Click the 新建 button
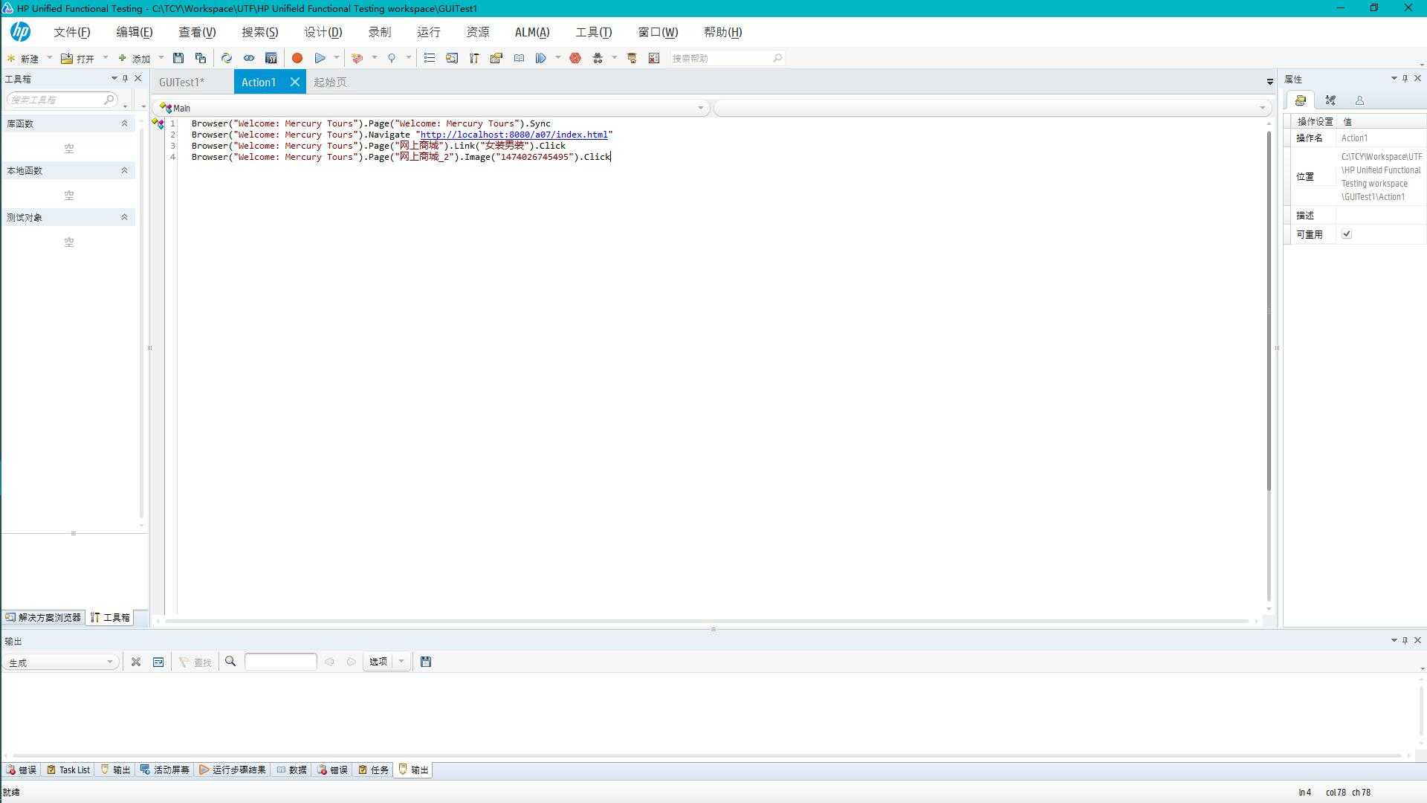The image size is (1427, 803). pyautogui.click(x=23, y=58)
